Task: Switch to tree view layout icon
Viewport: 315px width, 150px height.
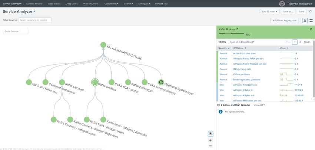Action: tap(305, 20)
